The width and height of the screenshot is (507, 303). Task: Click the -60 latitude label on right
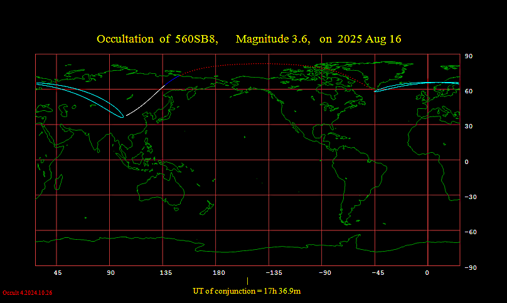[468, 232]
